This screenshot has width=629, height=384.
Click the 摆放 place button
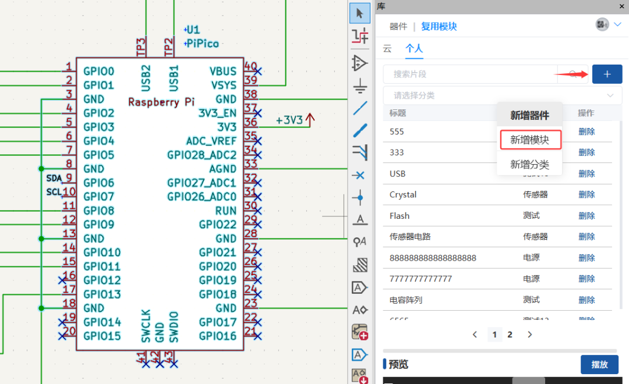[x=599, y=364]
